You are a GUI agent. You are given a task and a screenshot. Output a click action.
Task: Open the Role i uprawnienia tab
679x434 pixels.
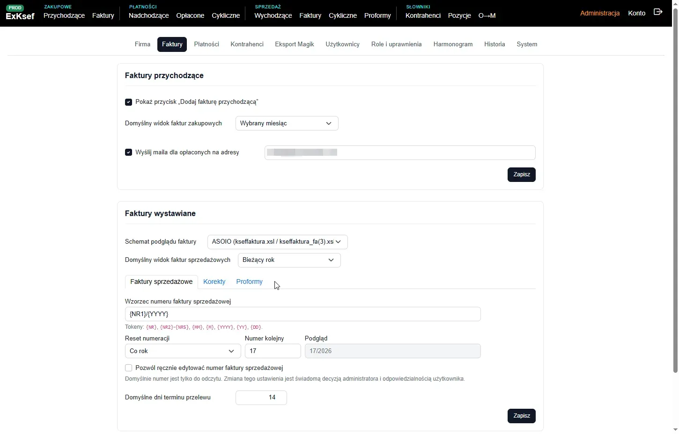pyautogui.click(x=396, y=44)
